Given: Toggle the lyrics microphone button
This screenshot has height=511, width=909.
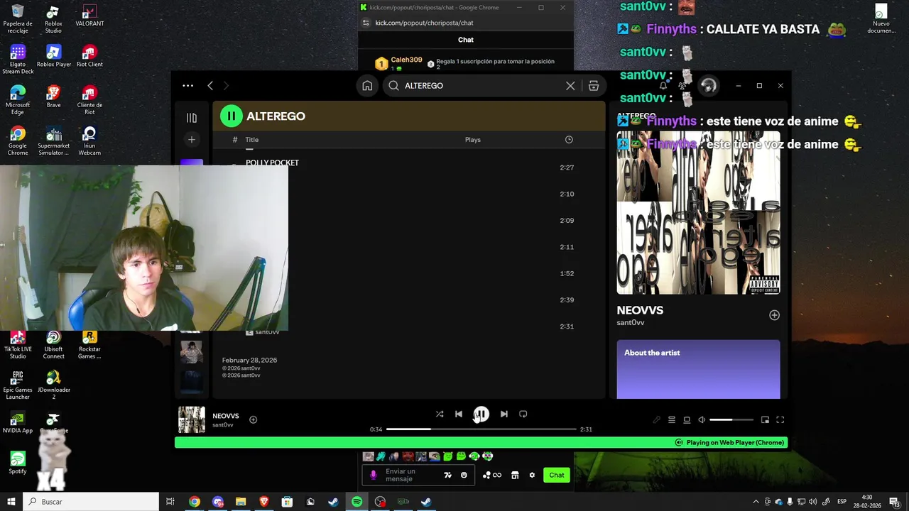Looking at the screenshot, I should pos(657,420).
